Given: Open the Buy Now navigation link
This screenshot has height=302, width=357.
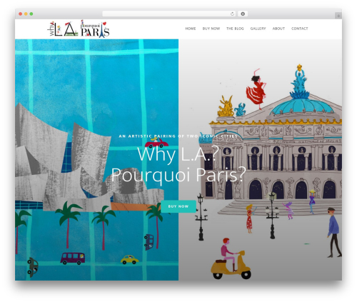Looking at the screenshot, I should [211, 29].
